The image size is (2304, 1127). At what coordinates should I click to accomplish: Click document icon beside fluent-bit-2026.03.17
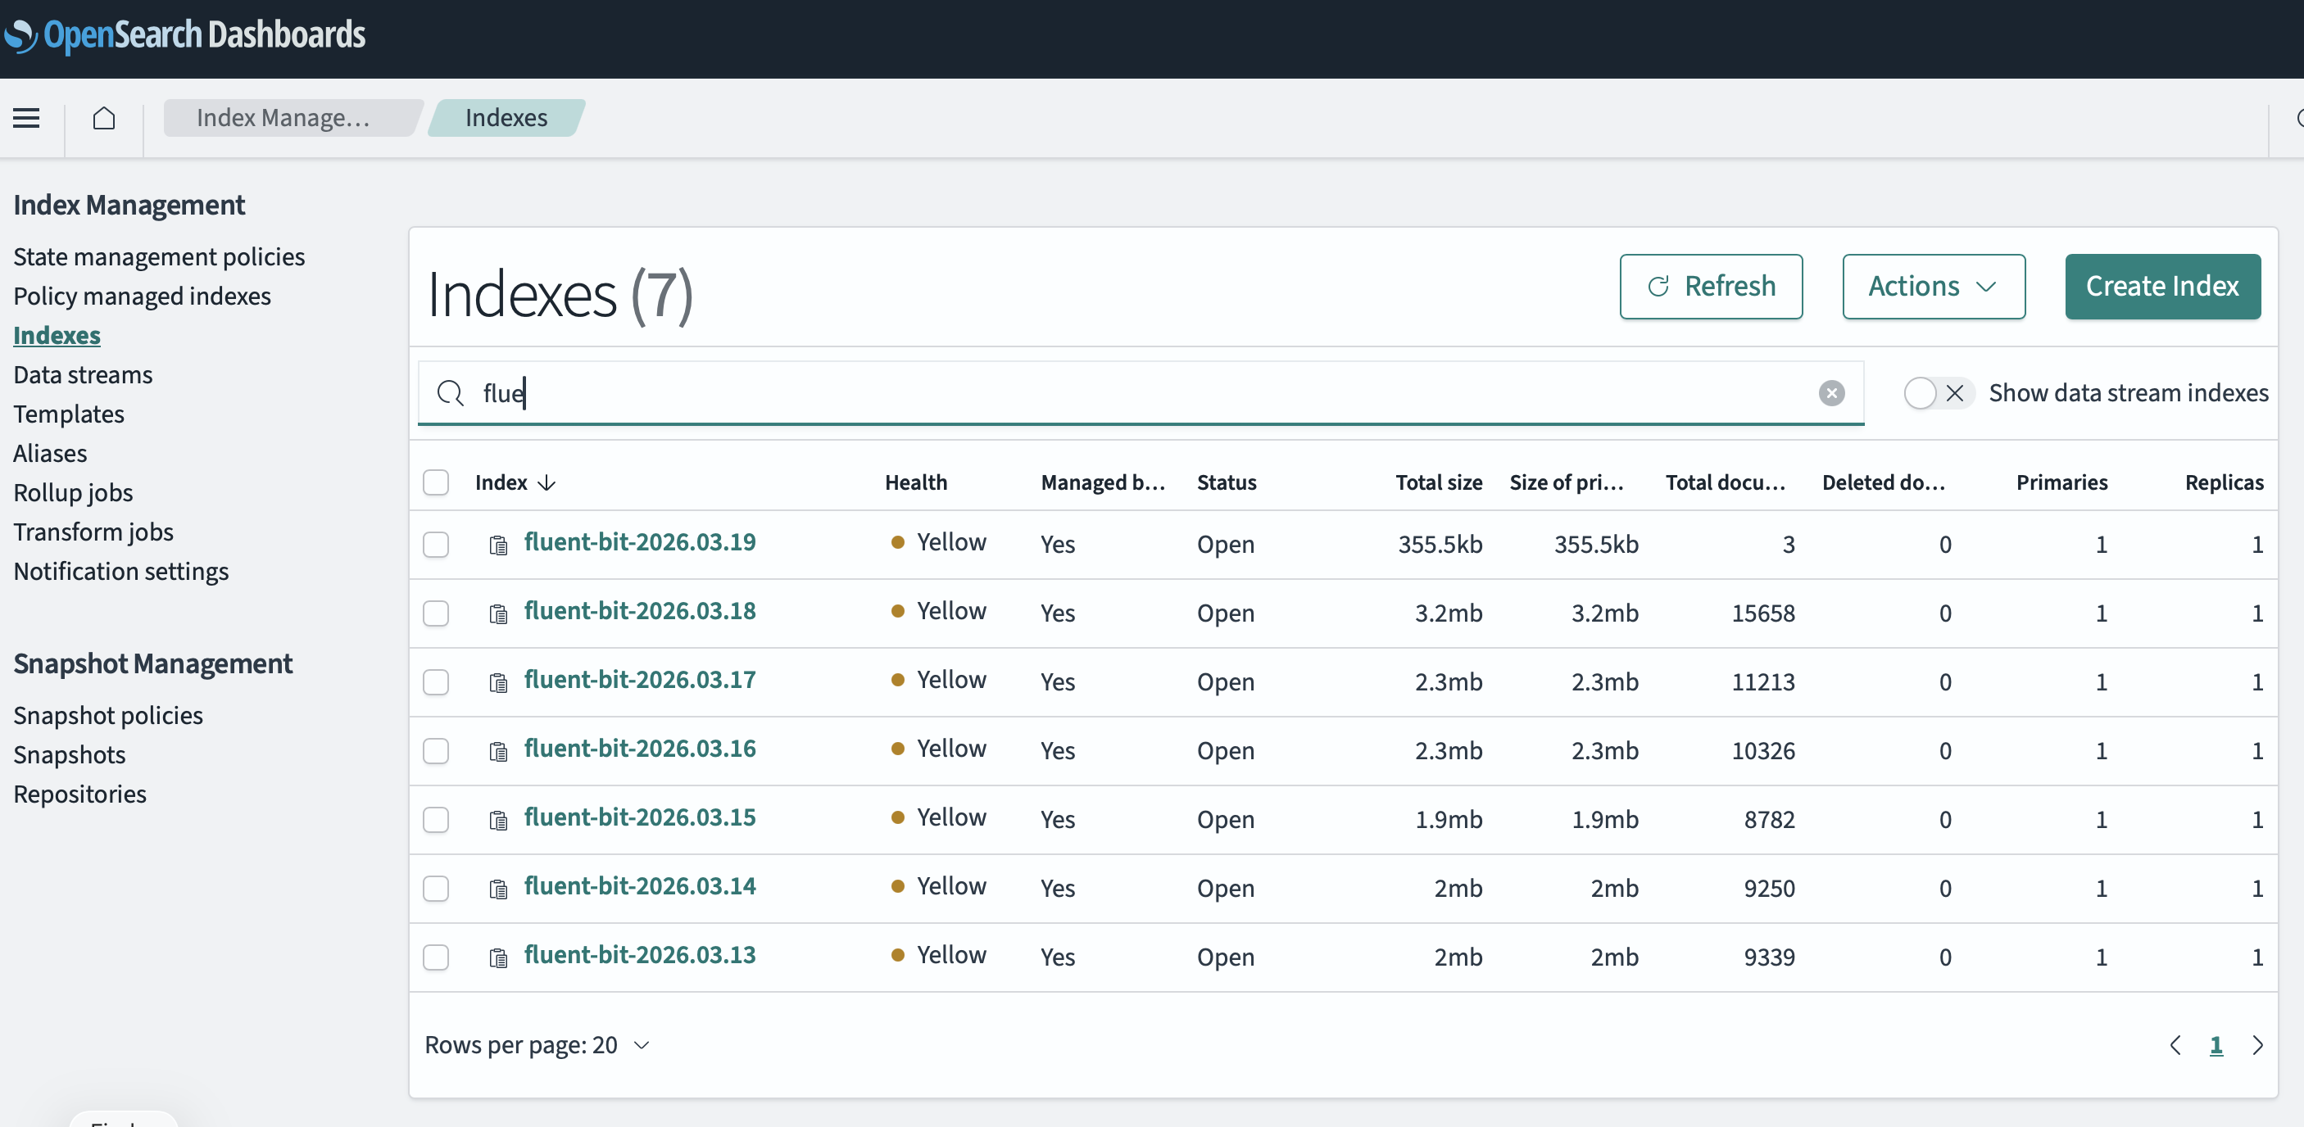pos(498,682)
